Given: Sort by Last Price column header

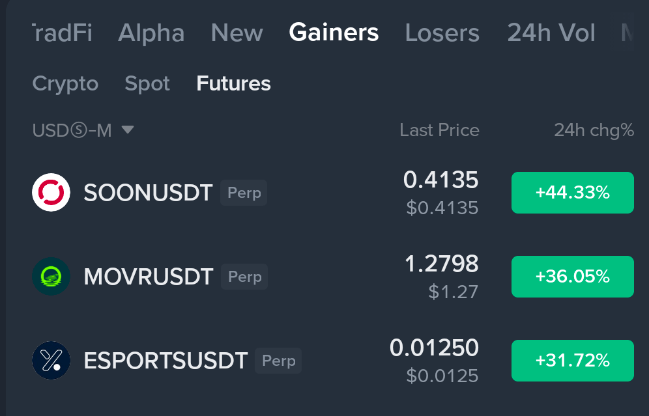Looking at the screenshot, I should [440, 130].
